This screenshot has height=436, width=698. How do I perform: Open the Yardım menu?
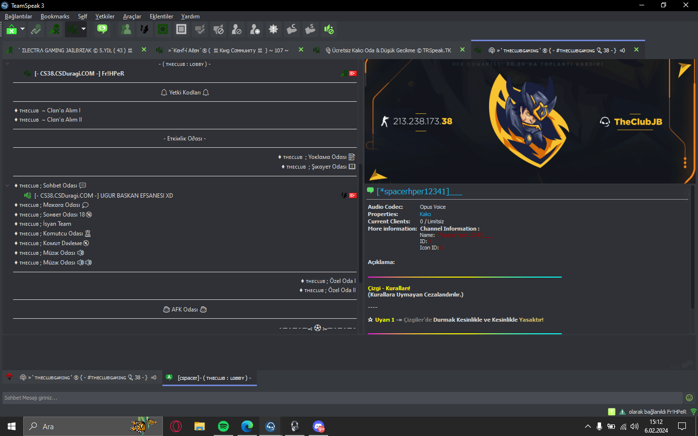[190, 16]
